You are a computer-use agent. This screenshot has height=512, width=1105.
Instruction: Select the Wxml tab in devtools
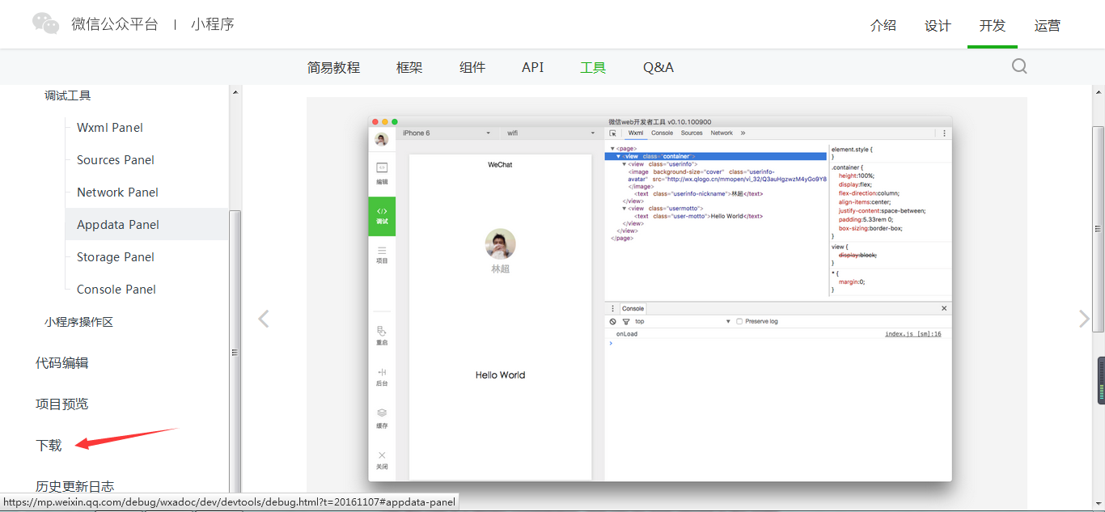point(636,133)
